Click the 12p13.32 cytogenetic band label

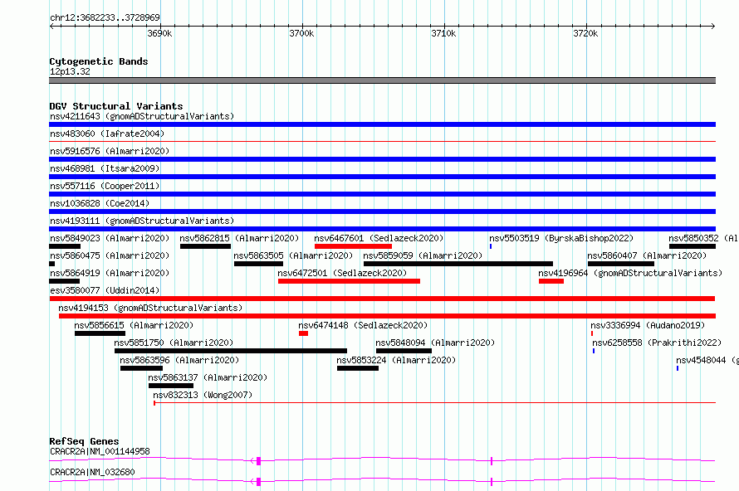[x=70, y=71]
